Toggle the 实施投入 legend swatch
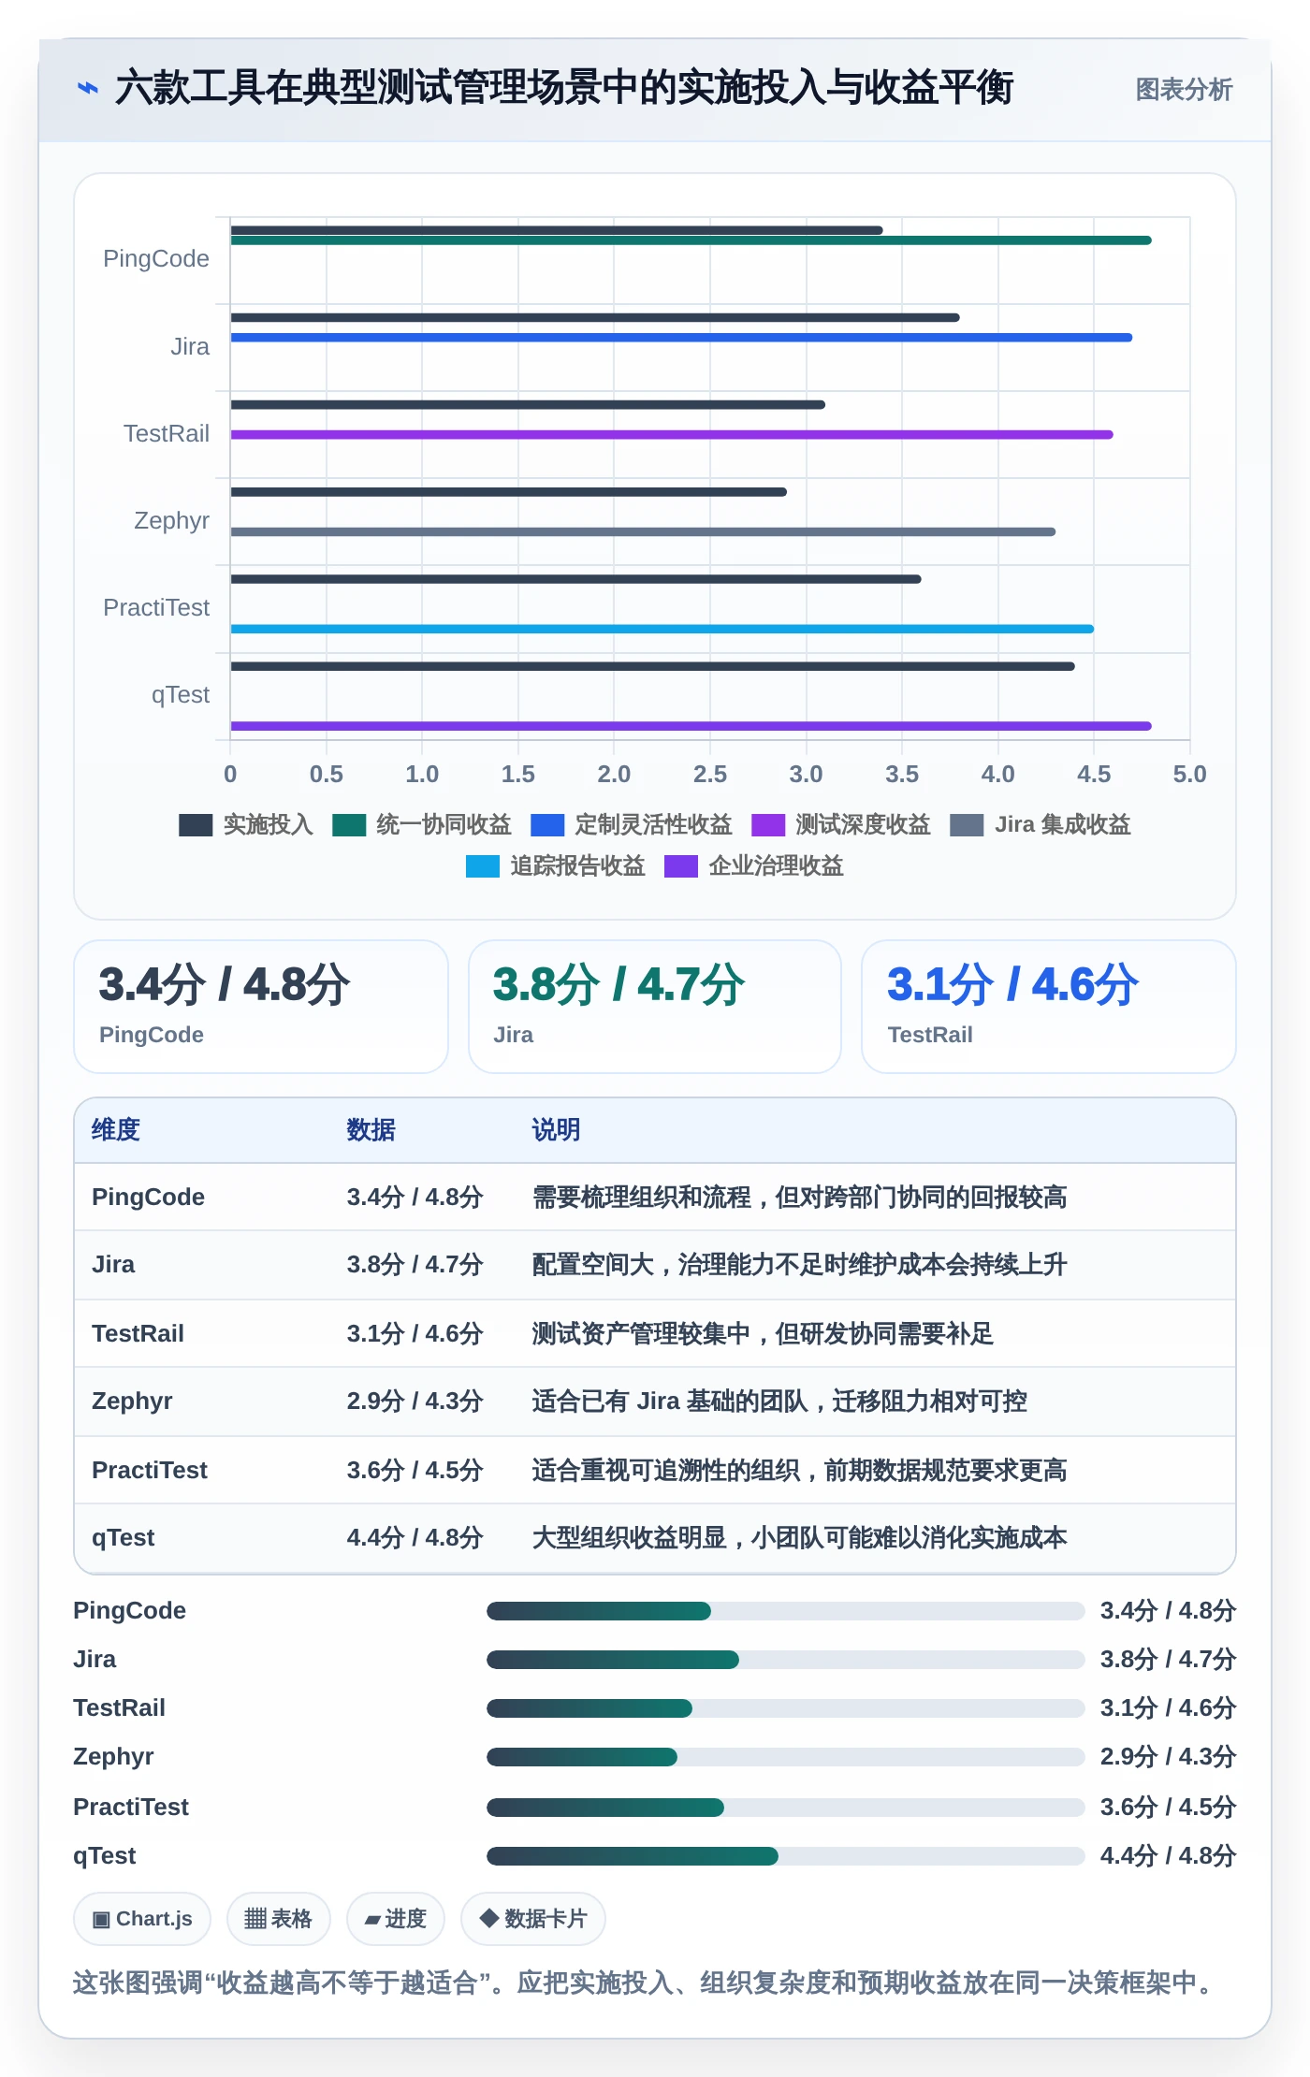 (x=196, y=824)
